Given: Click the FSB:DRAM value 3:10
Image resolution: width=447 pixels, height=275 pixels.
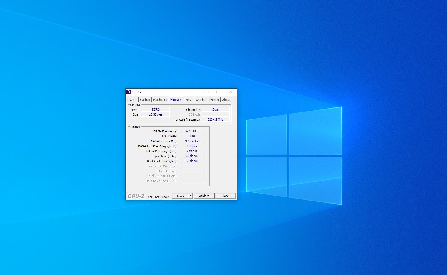Looking at the screenshot, I should click(192, 136).
